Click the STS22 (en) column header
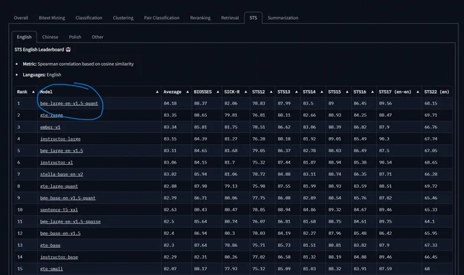Image resolution: width=464 pixels, height=275 pixels. tap(437, 91)
